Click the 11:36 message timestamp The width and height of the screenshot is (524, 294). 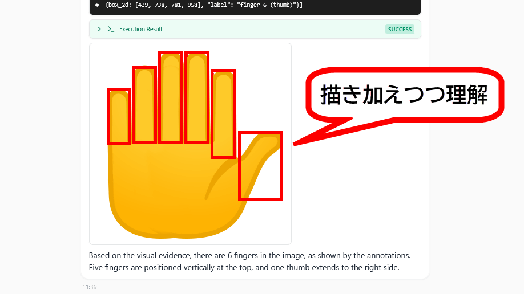click(90, 287)
